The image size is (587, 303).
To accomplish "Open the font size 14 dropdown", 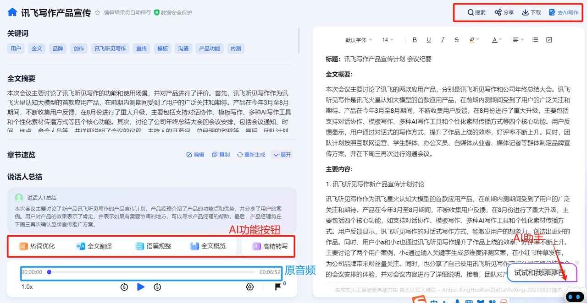I will (388, 40).
